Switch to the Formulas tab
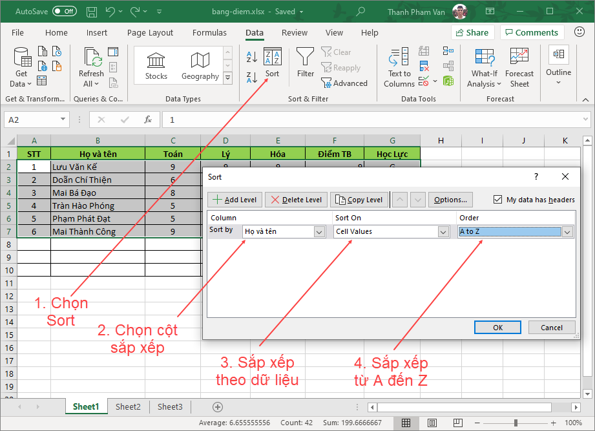The width and height of the screenshot is (595, 431). (209, 32)
